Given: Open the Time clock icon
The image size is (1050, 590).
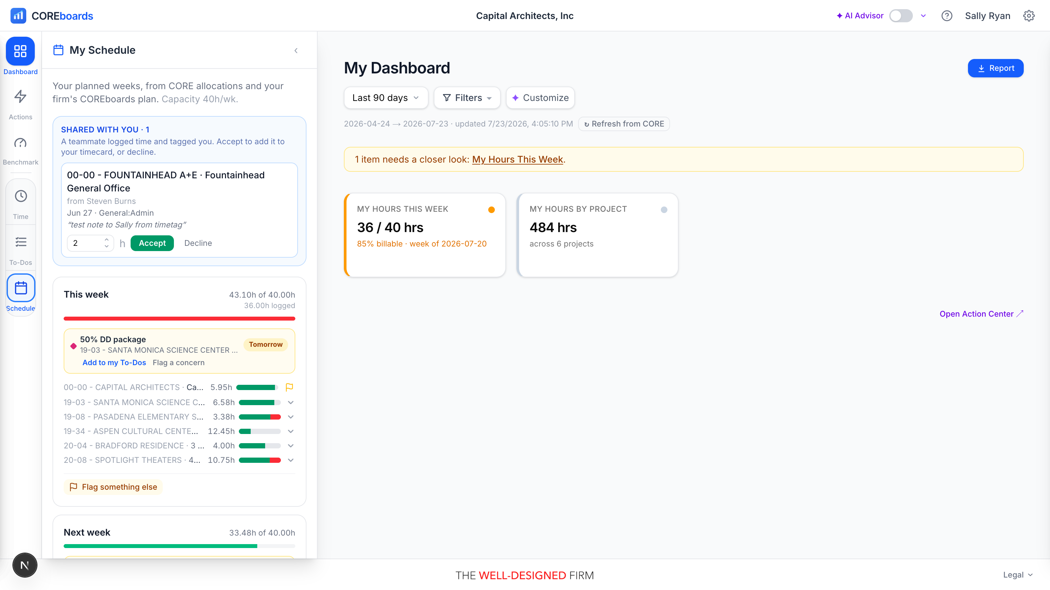Looking at the screenshot, I should click(21, 196).
